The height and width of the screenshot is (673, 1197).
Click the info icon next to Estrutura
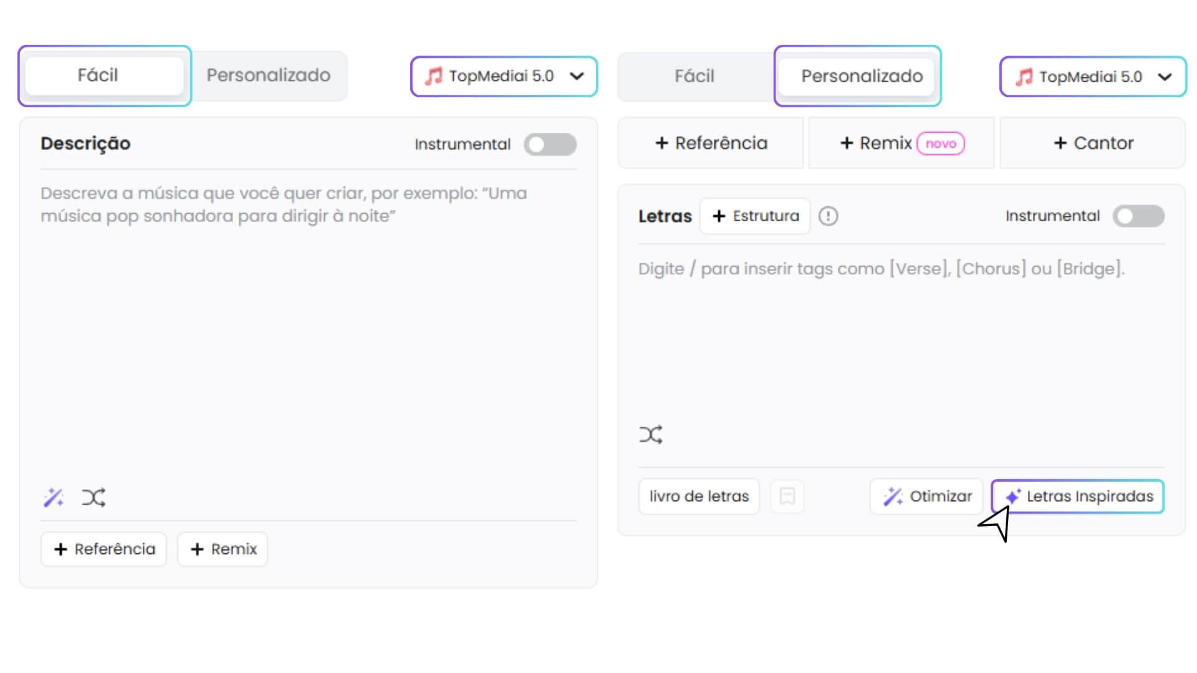pos(828,216)
